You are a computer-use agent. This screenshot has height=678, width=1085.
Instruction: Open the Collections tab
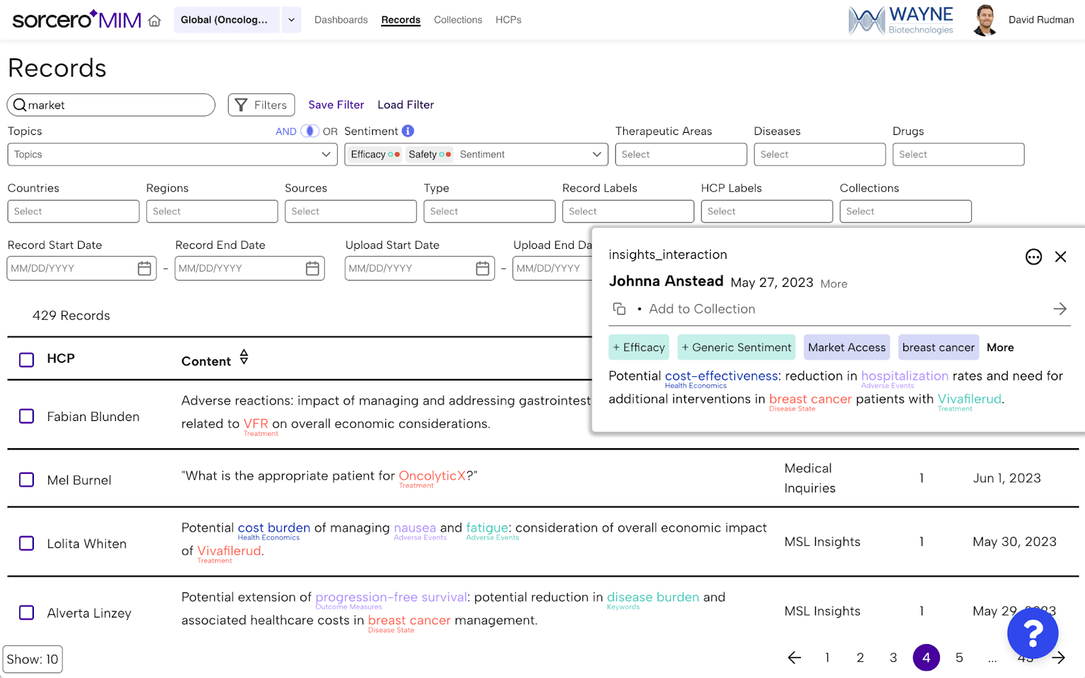point(458,20)
